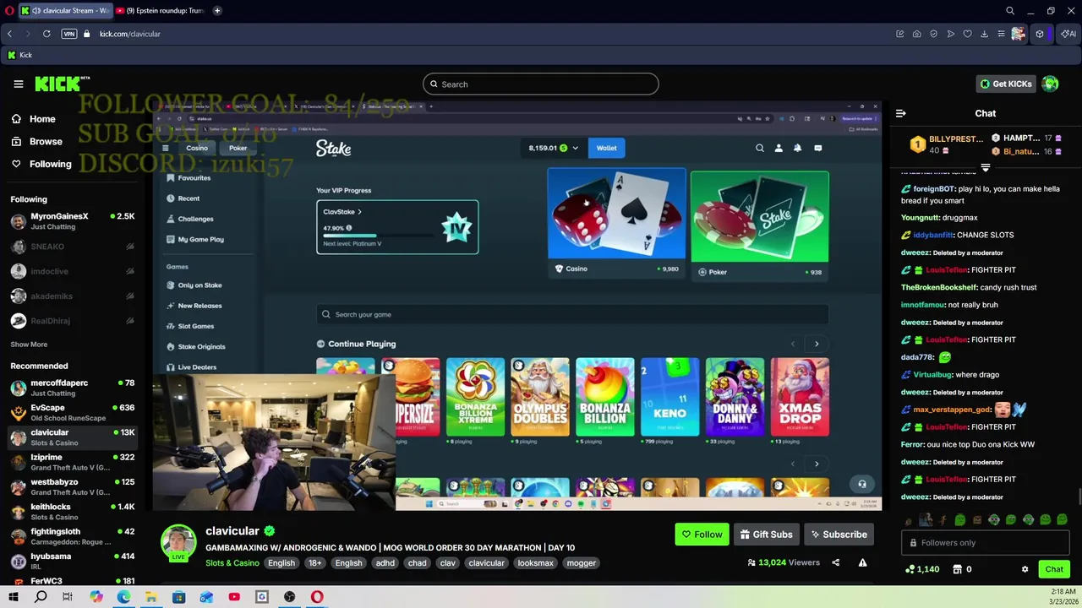Click the kick.com/clavicular address bar

(129, 34)
